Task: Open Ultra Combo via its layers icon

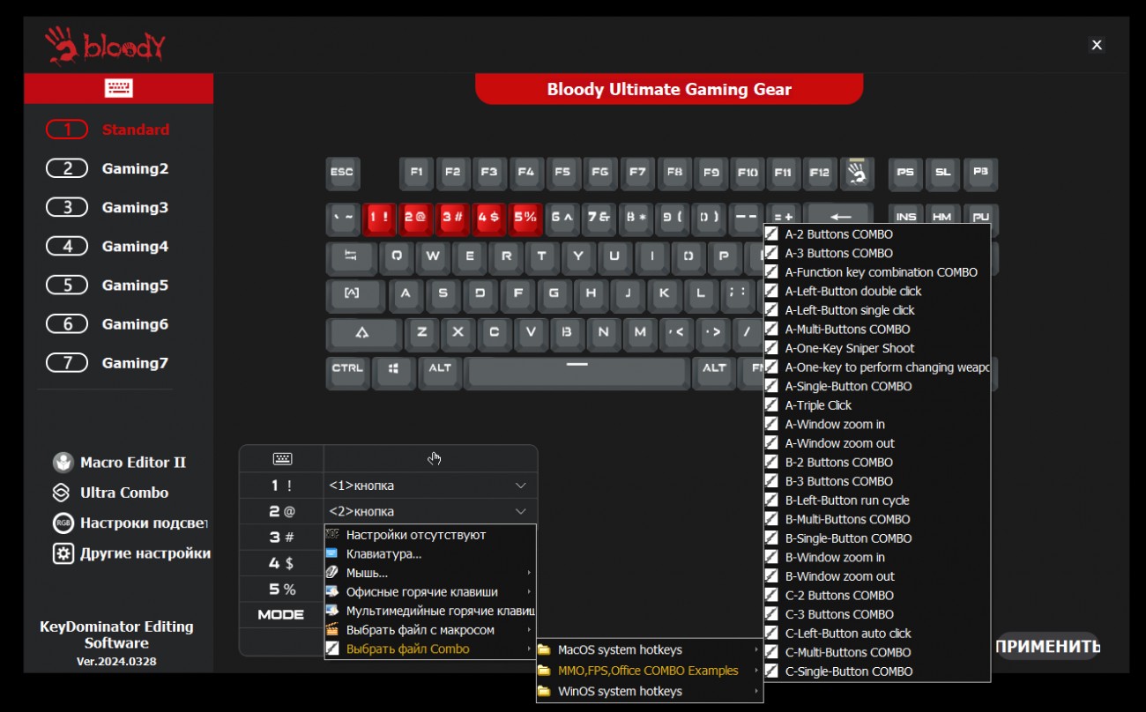Action: tap(62, 493)
